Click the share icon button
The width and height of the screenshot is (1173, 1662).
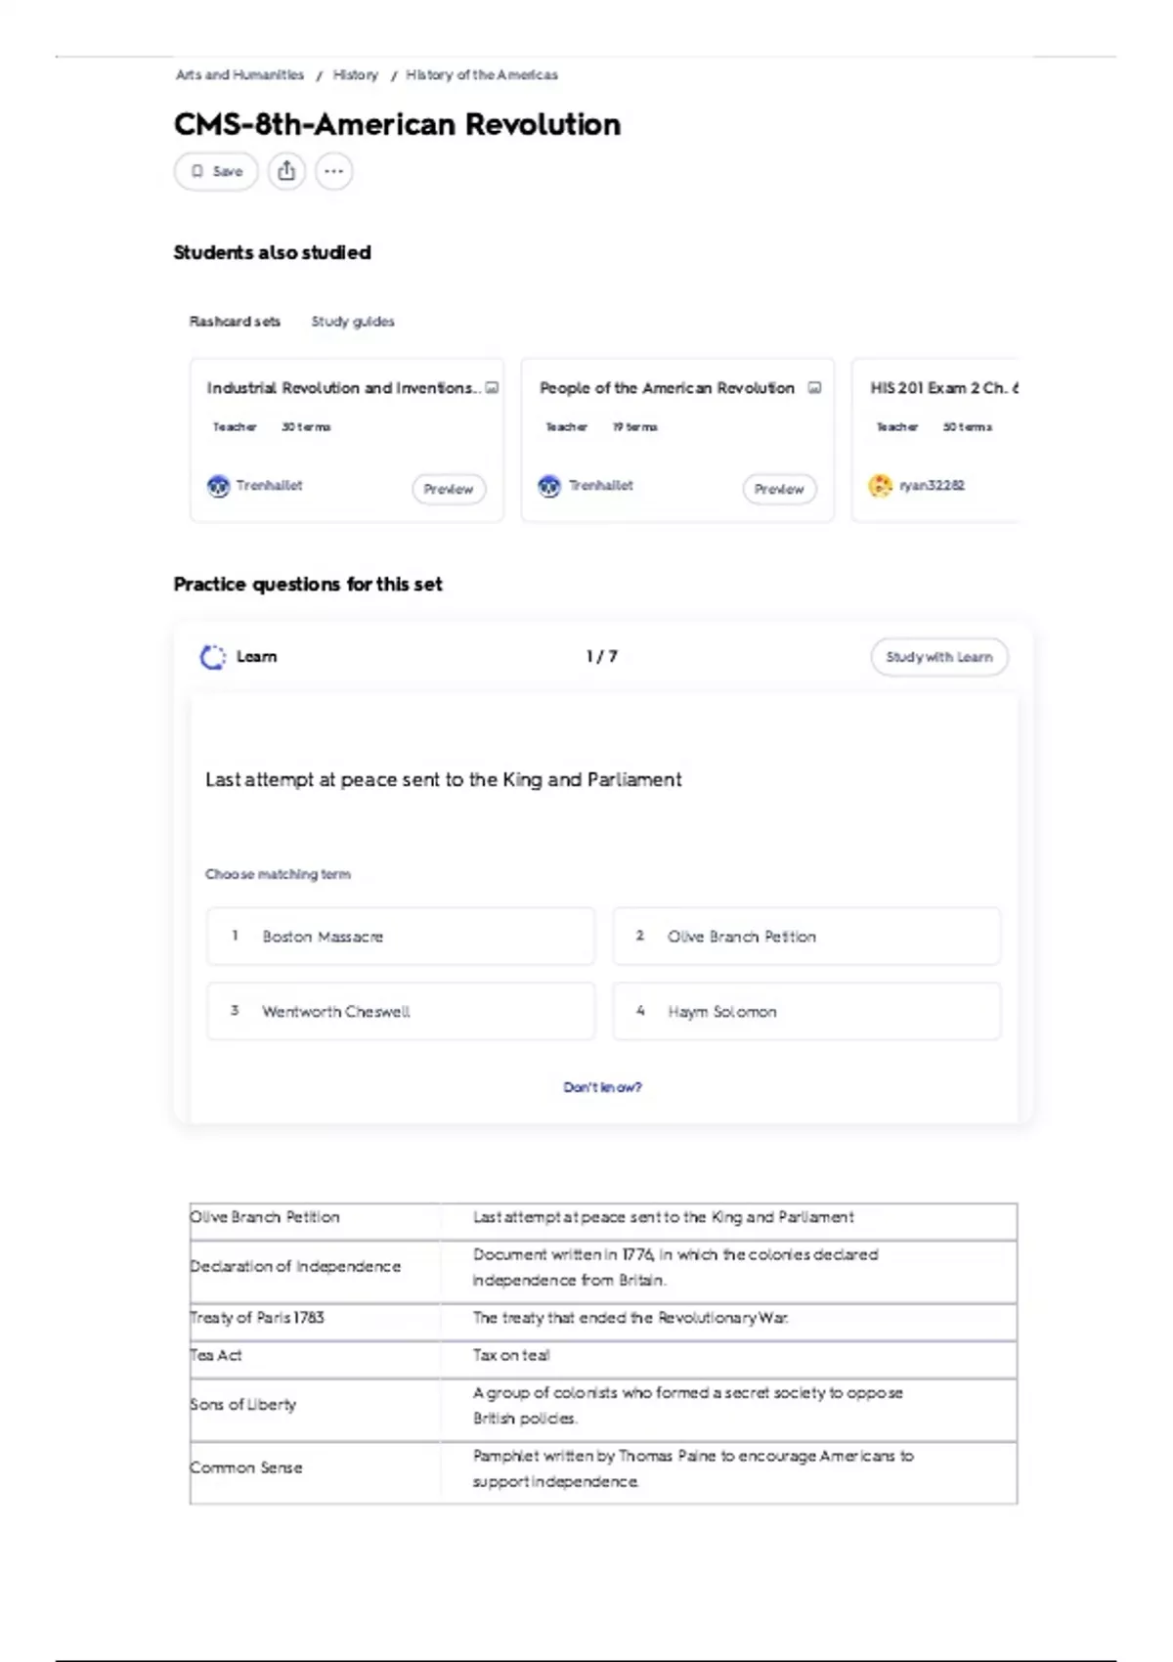click(286, 171)
